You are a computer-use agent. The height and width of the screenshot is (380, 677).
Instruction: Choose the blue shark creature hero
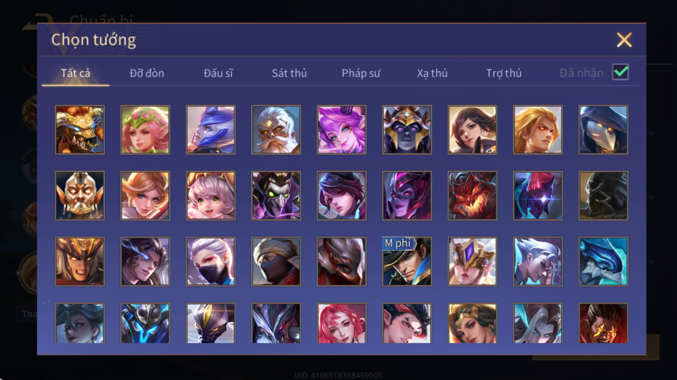[x=603, y=261]
